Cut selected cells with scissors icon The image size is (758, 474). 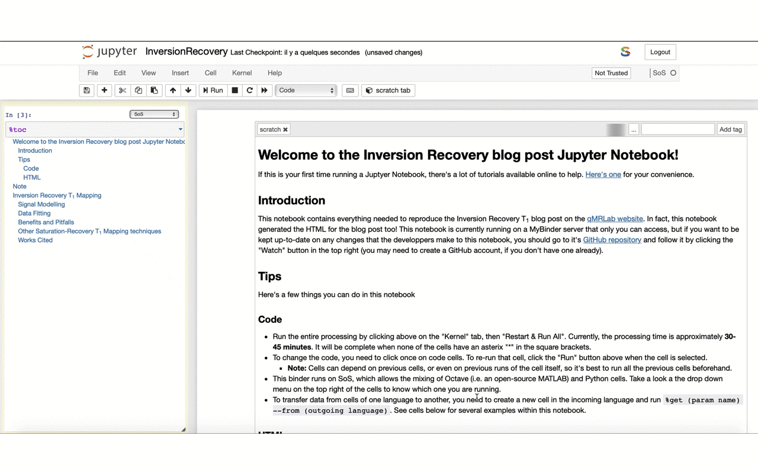coord(123,91)
